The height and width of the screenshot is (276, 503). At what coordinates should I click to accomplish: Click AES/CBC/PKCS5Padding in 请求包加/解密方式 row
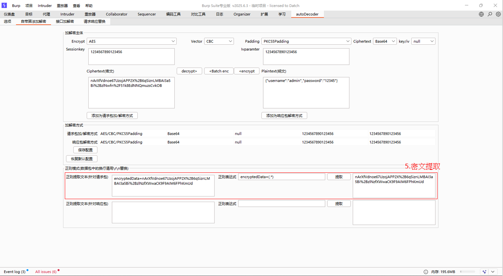pyautogui.click(x=121, y=134)
